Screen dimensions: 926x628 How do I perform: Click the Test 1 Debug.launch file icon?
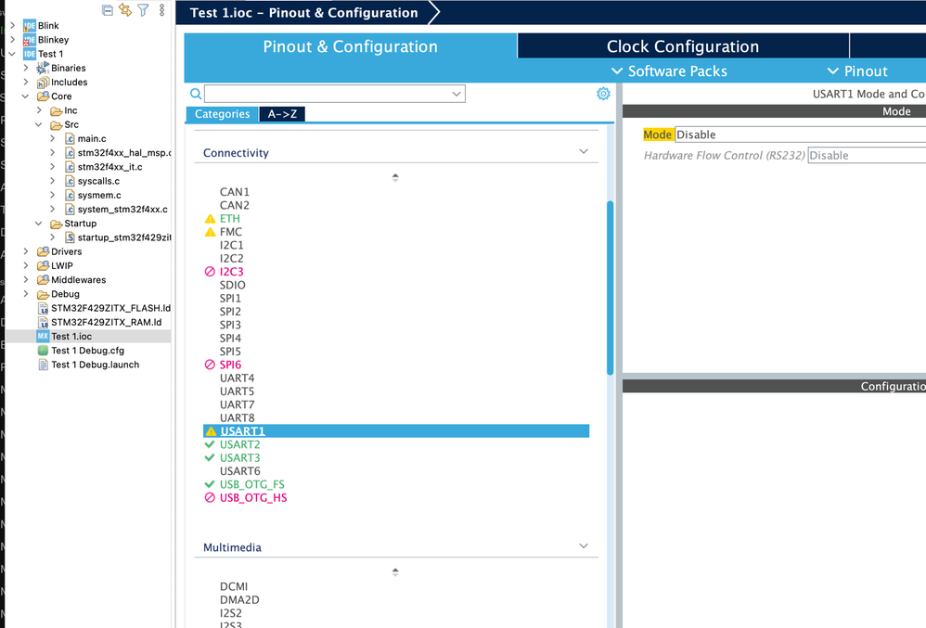(43, 365)
